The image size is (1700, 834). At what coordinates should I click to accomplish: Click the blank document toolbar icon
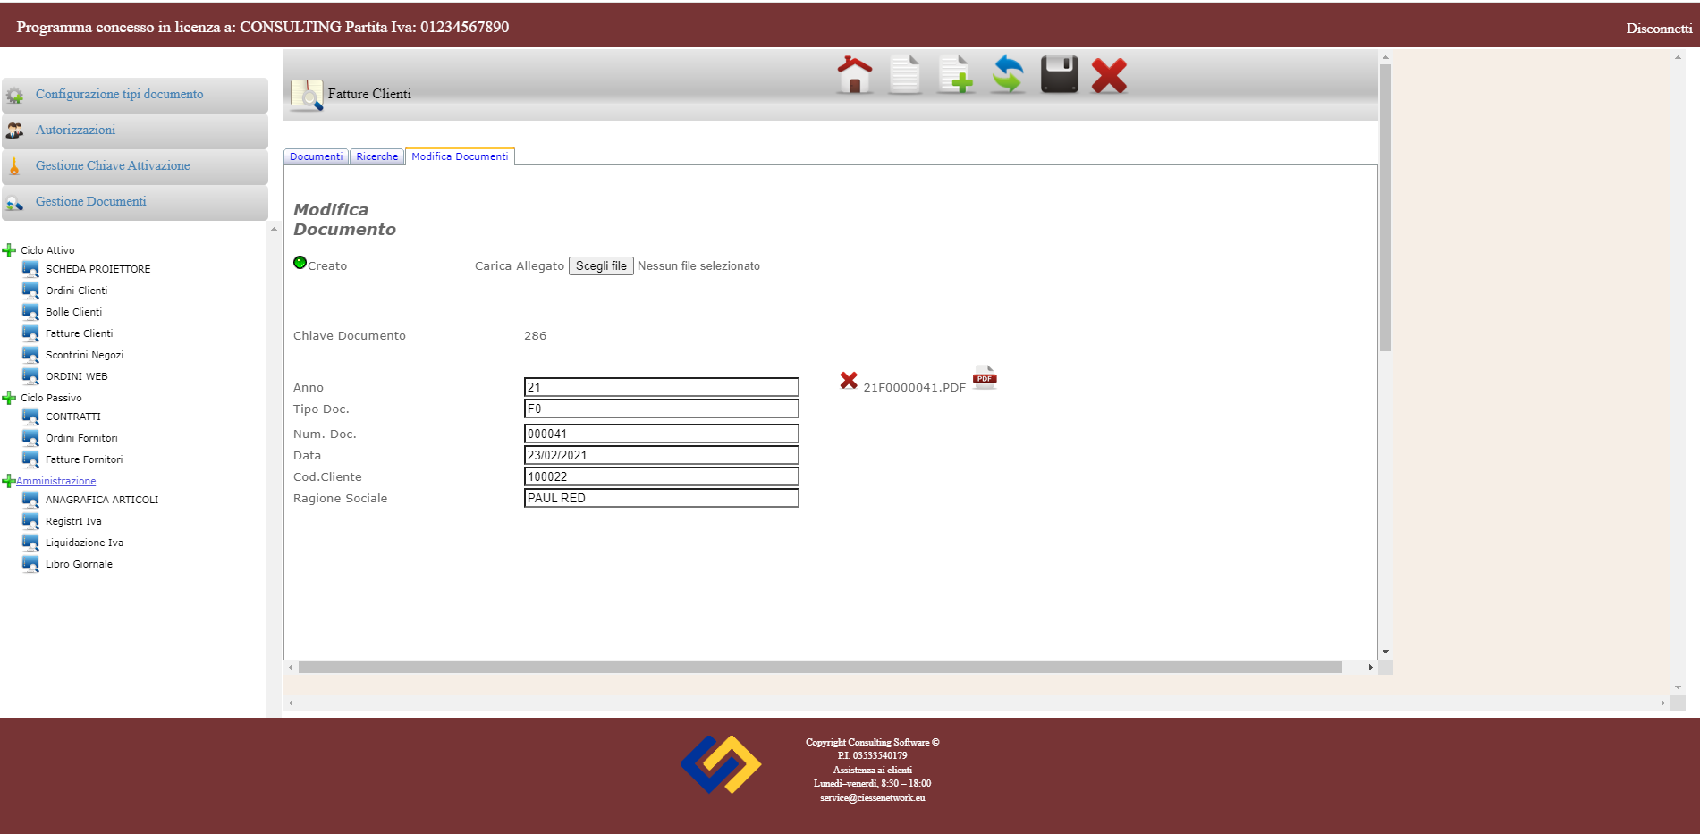[x=904, y=75]
